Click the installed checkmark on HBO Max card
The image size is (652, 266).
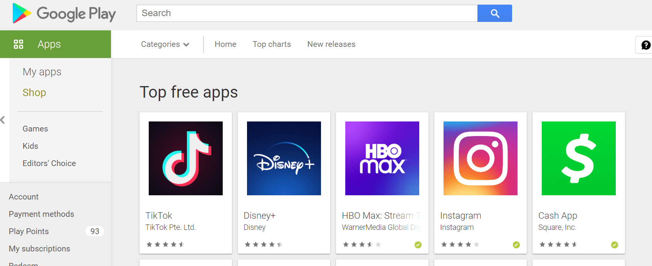coord(418,245)
